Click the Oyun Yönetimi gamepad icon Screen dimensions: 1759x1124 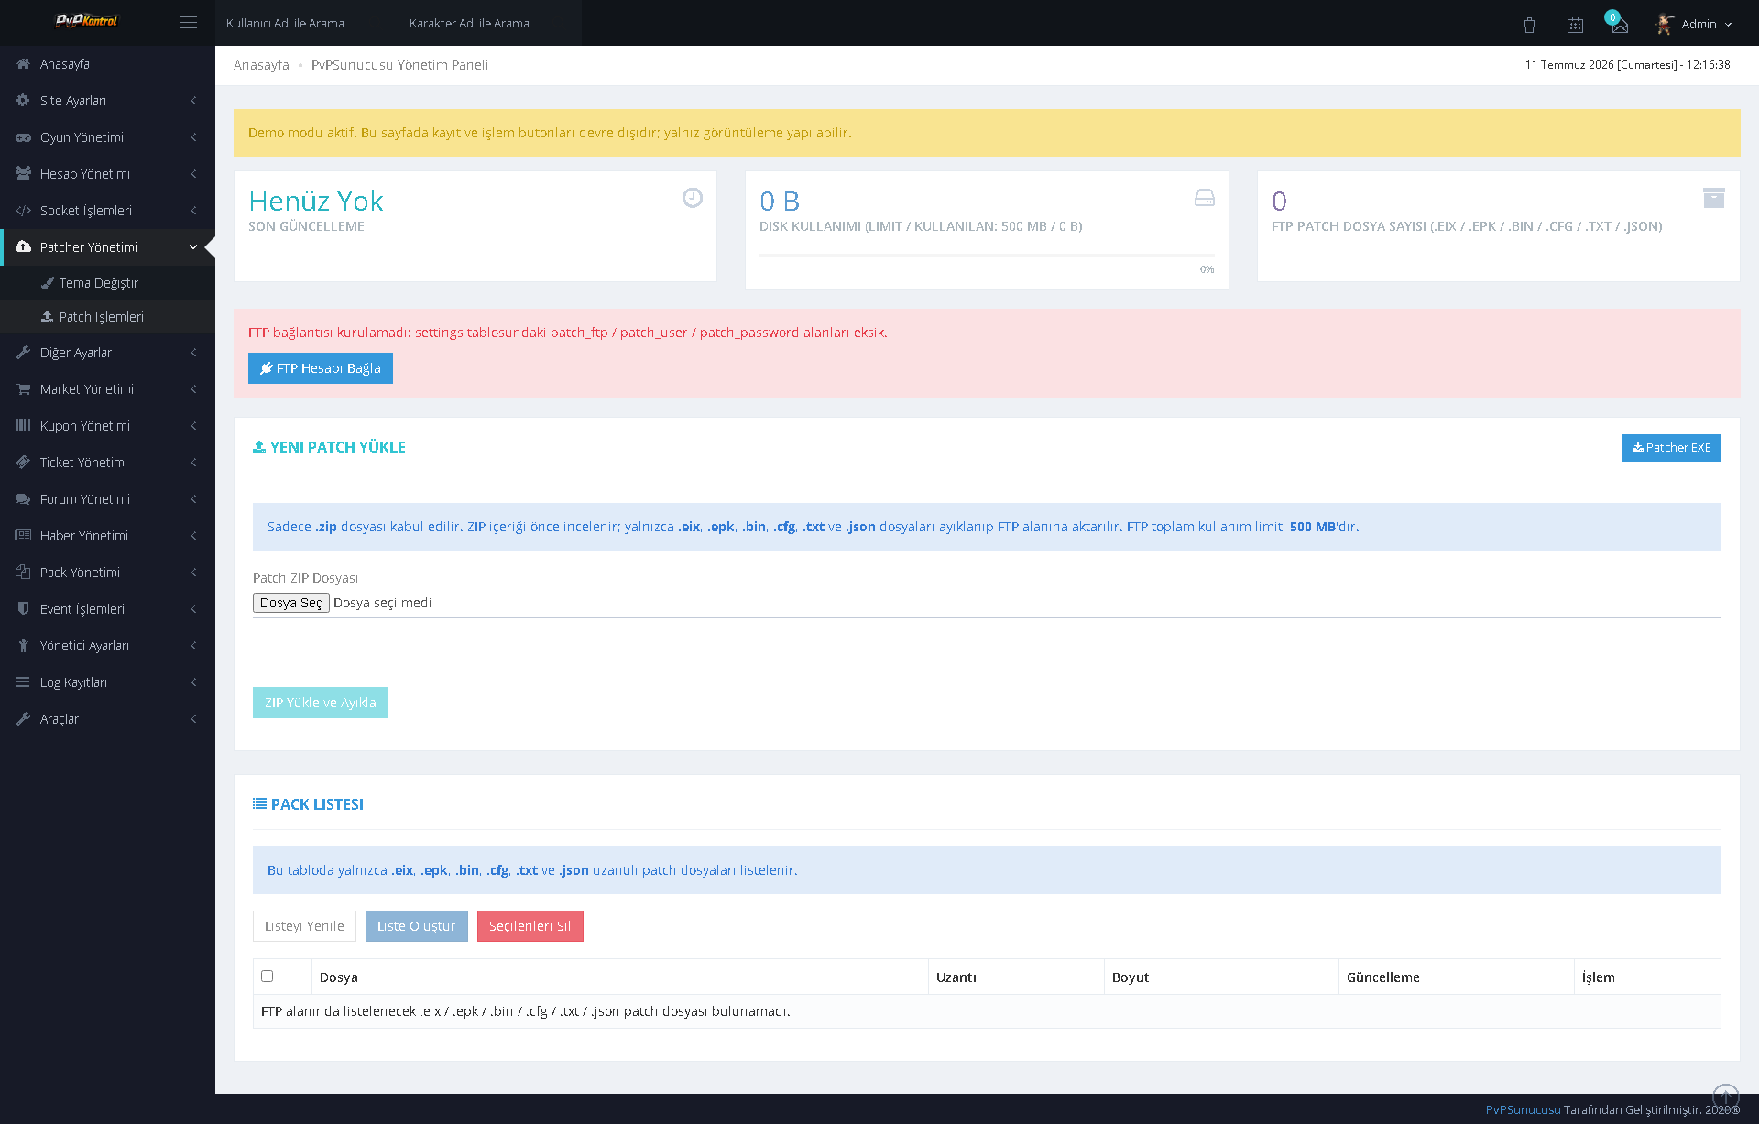[x=24, y=137]
